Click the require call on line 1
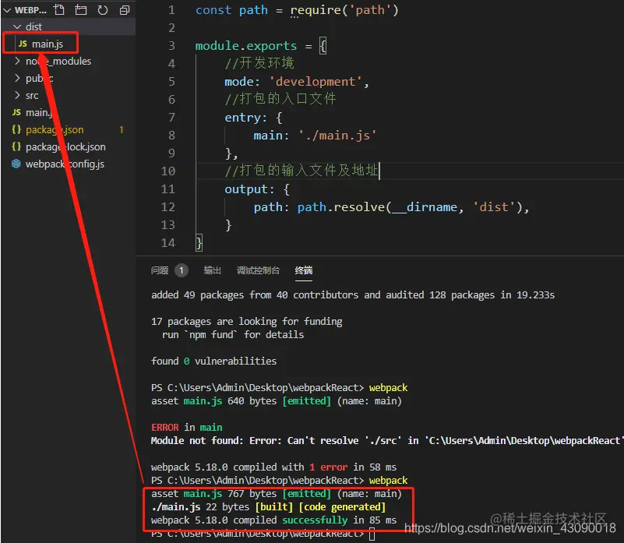The width and height of the screenshot is (624, 543). click(x=316, y=10)
